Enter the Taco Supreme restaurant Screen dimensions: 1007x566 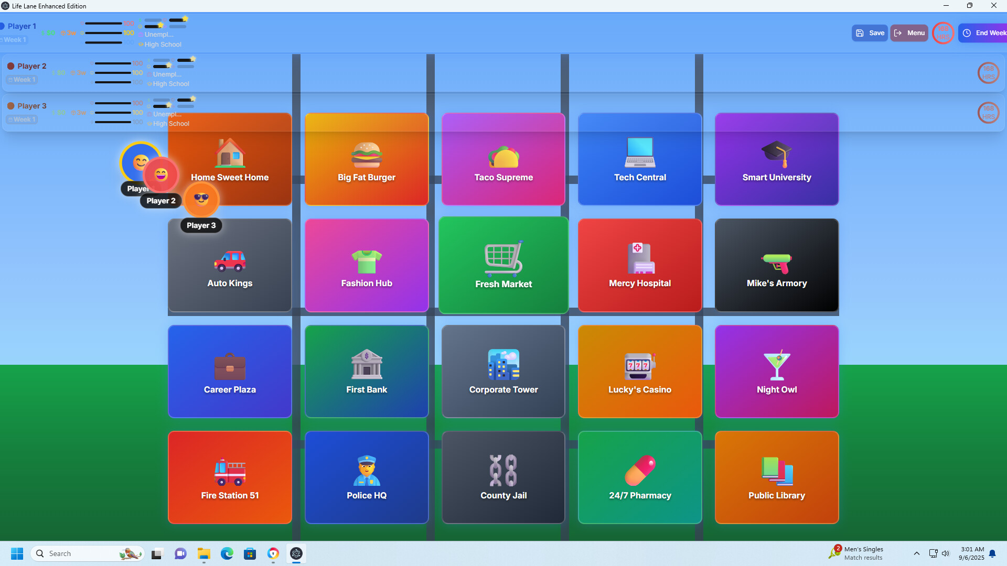(x=503, y=159)
